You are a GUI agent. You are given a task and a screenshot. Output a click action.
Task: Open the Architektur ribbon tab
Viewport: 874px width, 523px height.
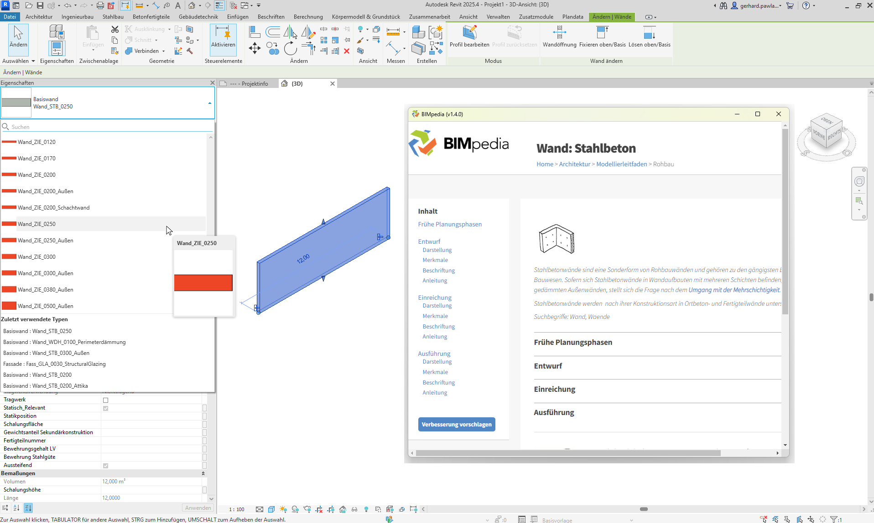[x=39, y=17]
